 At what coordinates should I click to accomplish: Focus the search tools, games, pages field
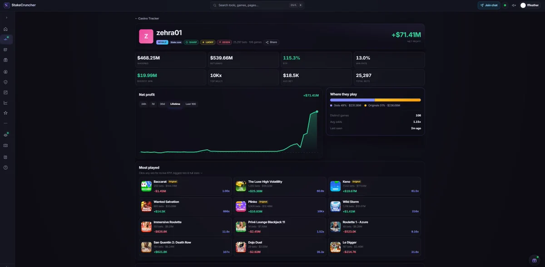pyautogui.click(x=257, y=5)
